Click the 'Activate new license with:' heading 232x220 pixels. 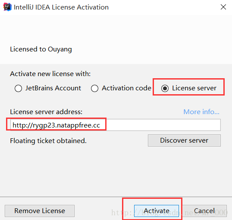[50, 74]
